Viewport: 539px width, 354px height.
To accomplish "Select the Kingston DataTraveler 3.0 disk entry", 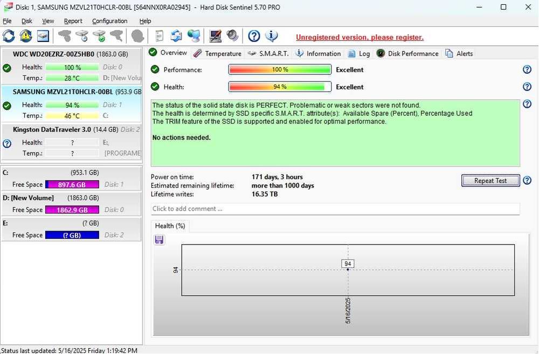I will click(x=71, y=142).
